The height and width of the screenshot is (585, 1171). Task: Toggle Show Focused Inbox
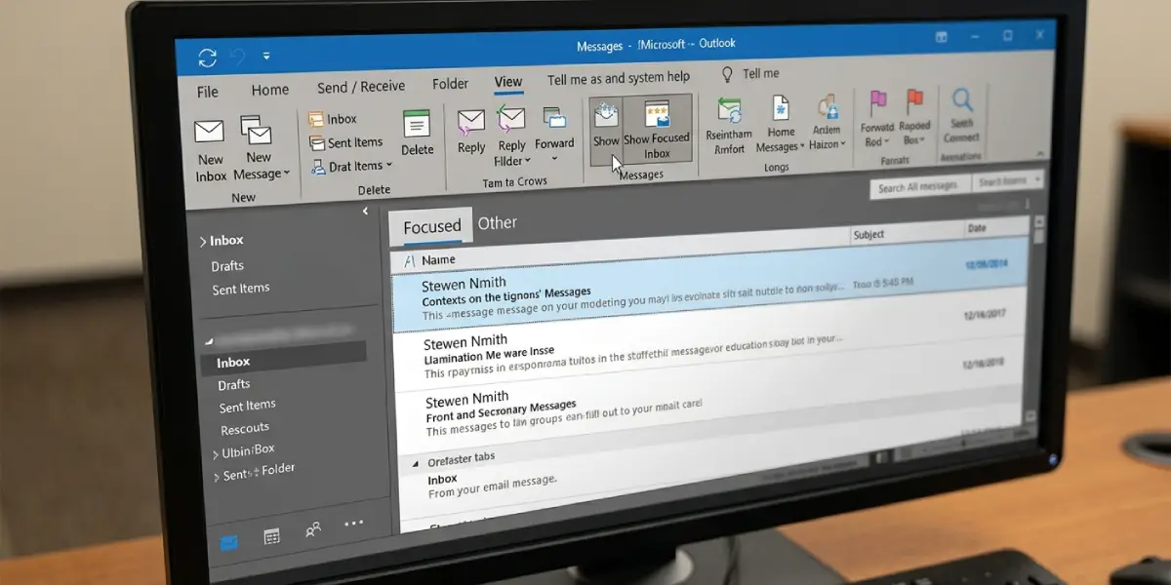pyautogui.click(x=657, y=130)
